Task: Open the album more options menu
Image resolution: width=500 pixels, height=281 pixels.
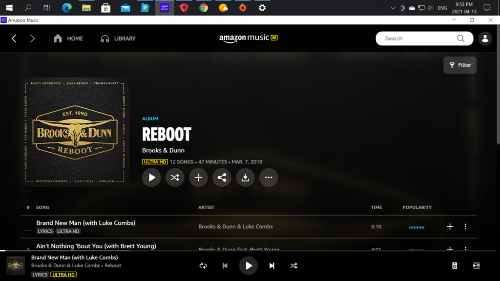Action: 269,178
